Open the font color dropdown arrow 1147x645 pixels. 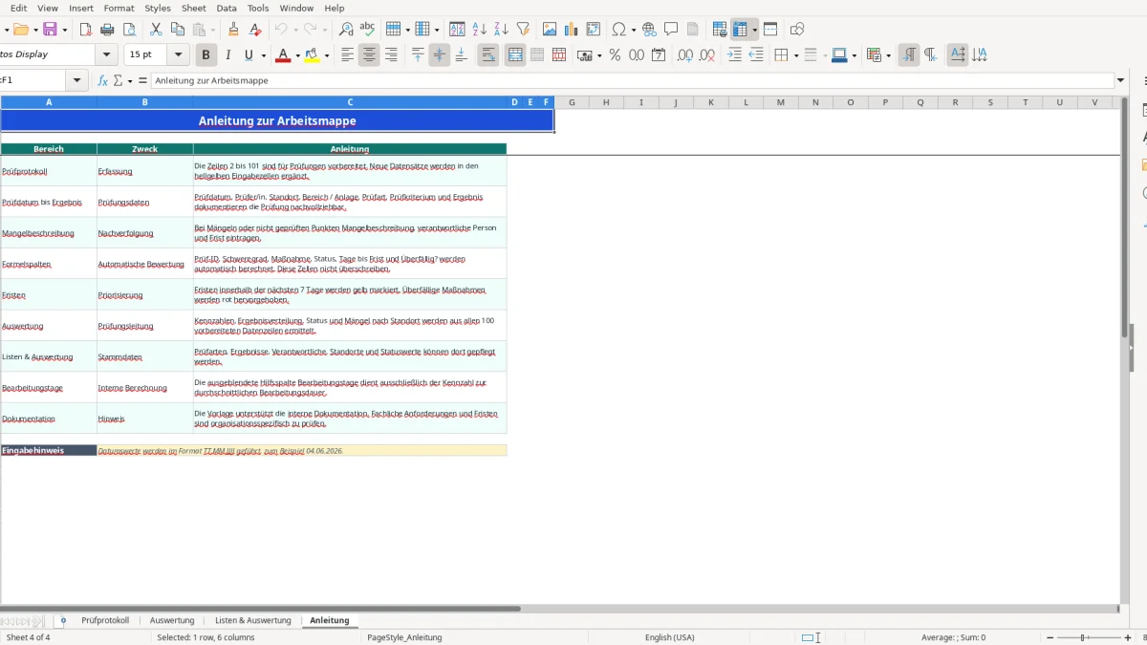[x=297, y=55]
